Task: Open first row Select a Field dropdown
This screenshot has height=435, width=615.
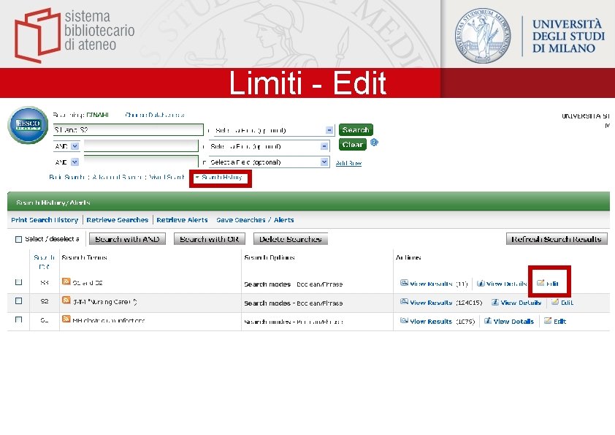Action: 274,130
